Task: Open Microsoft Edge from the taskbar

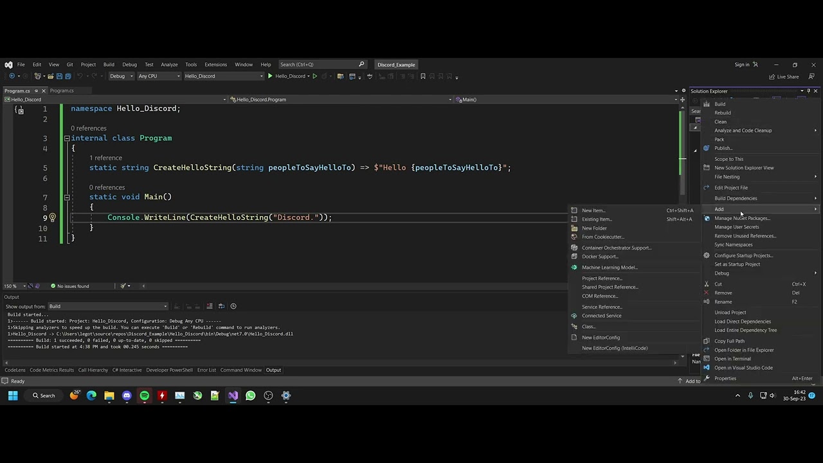Action: [x=91, y=395]
